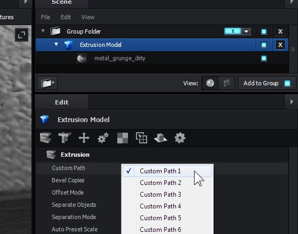Open the Extrusion settings icon
The image size is (298, 234).
pos(46,138)
